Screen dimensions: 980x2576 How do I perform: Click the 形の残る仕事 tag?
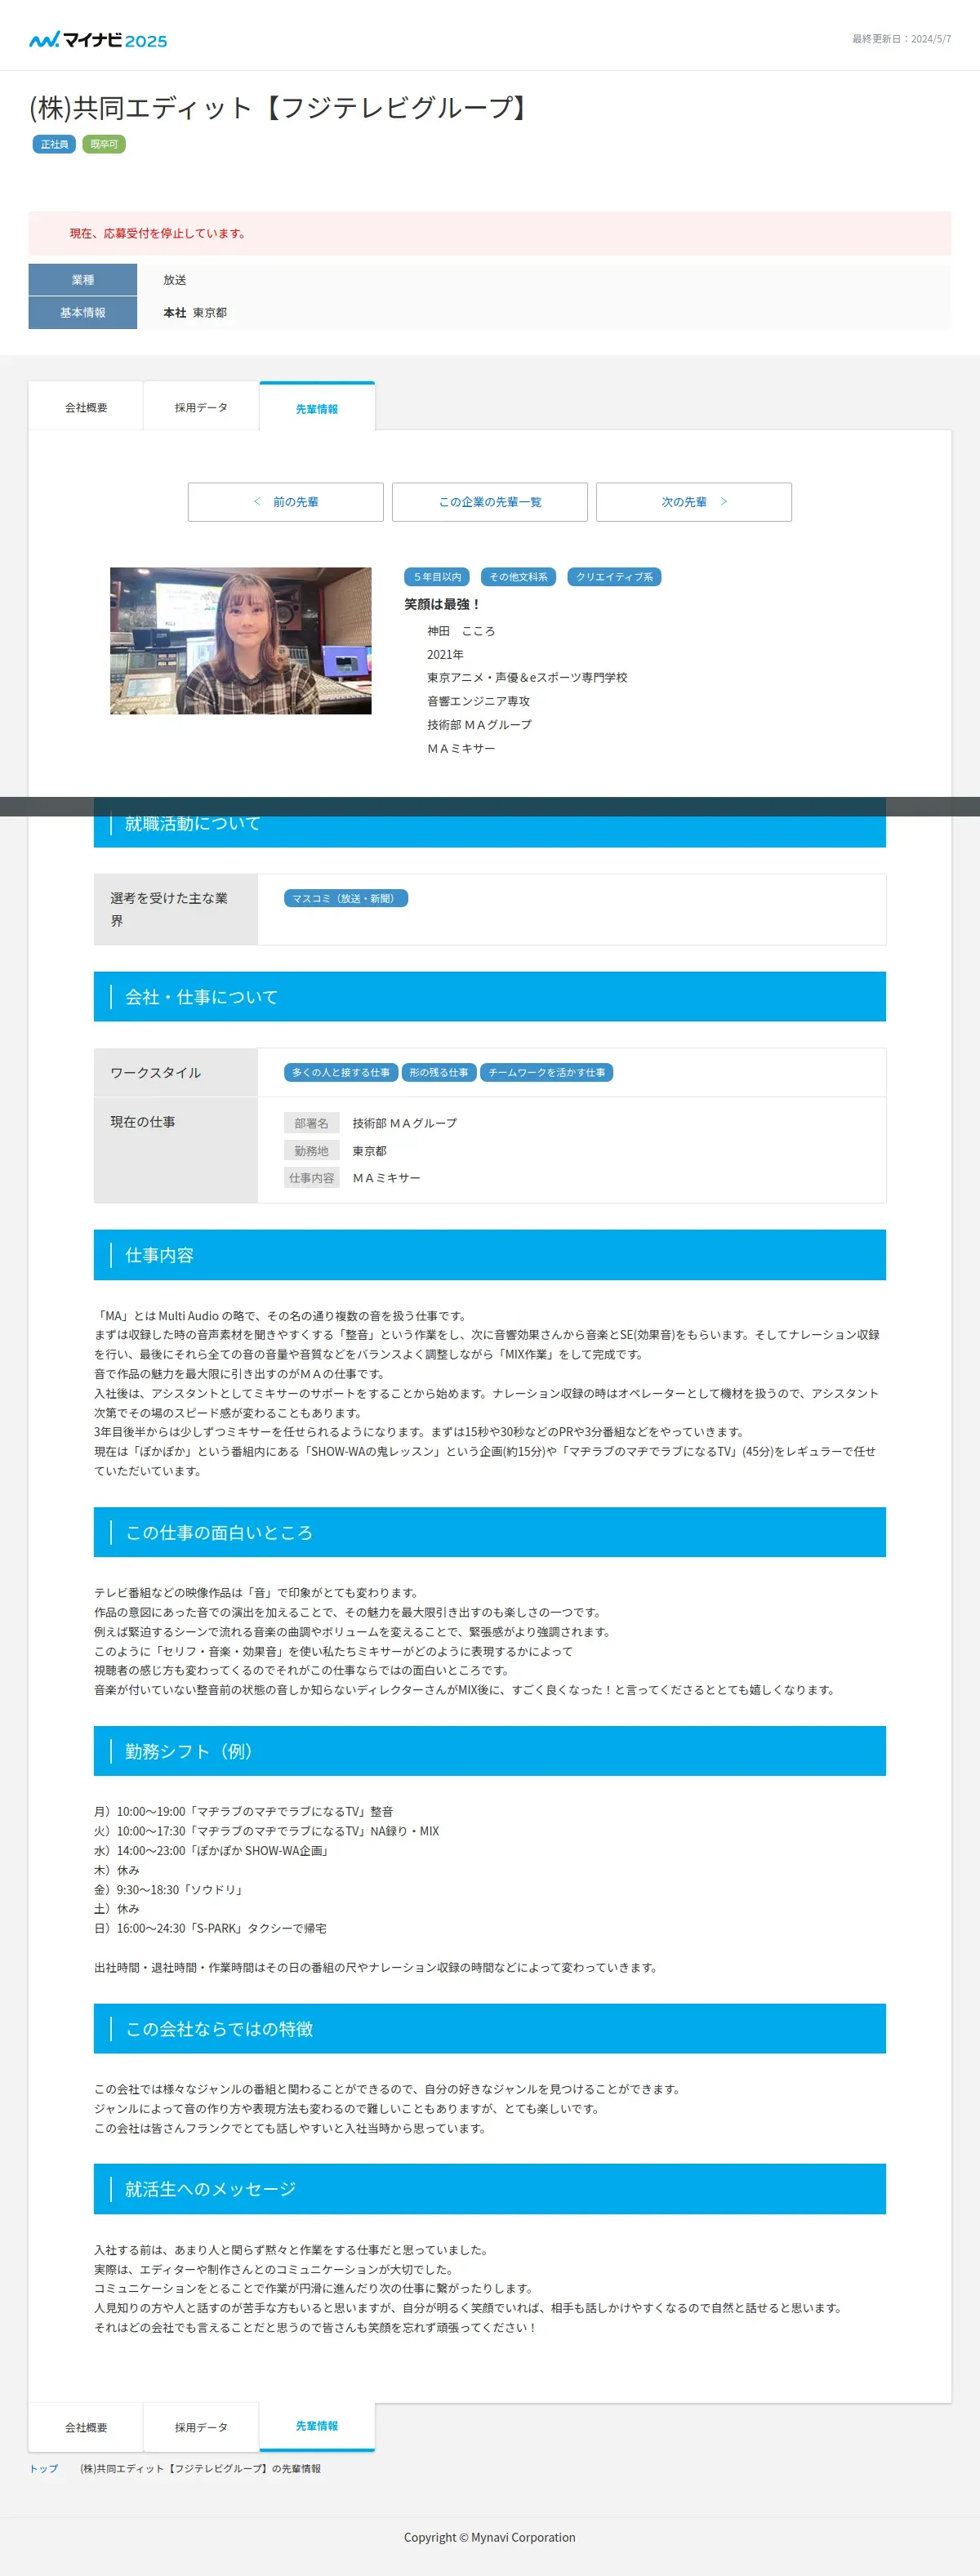click(439, 1072)
